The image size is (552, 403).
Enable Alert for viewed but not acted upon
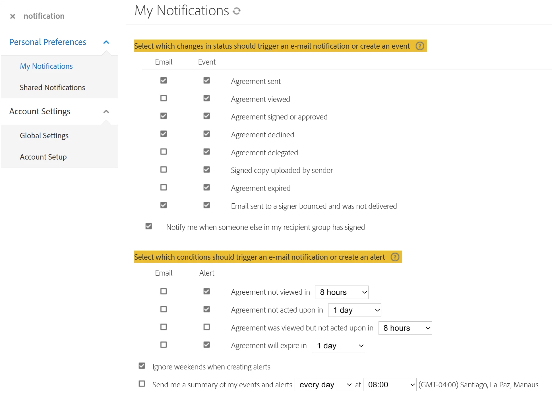(207, 327)
